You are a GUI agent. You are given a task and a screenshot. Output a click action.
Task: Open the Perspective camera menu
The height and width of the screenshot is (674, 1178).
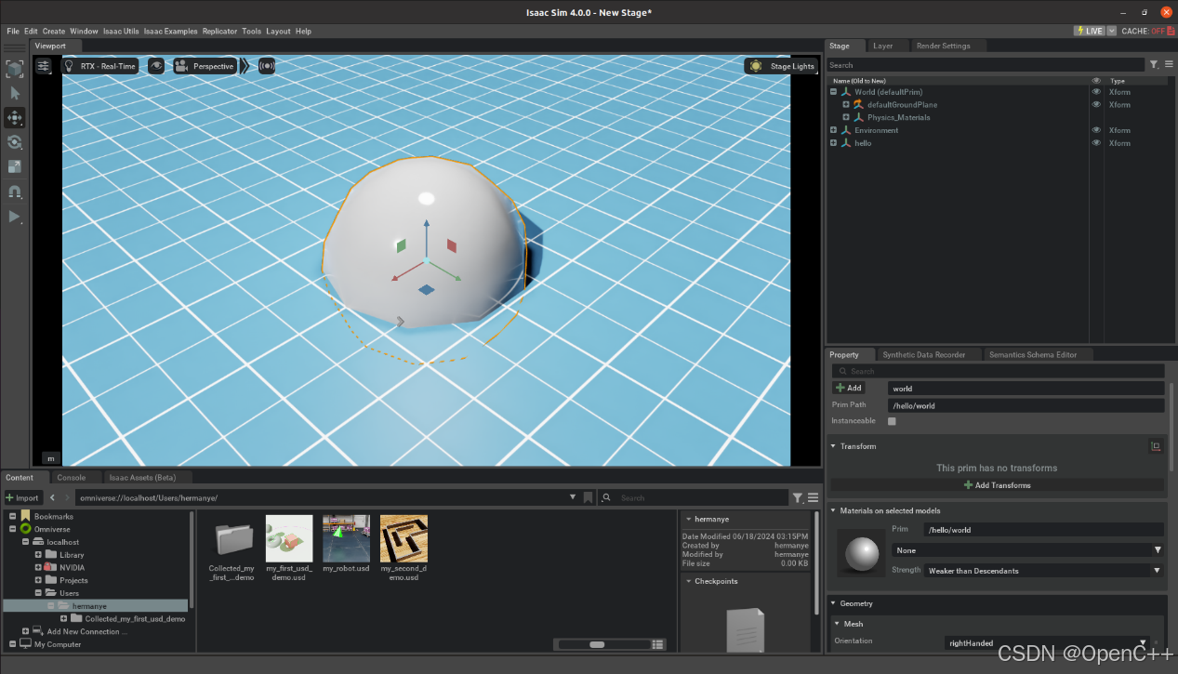[205, 66]
